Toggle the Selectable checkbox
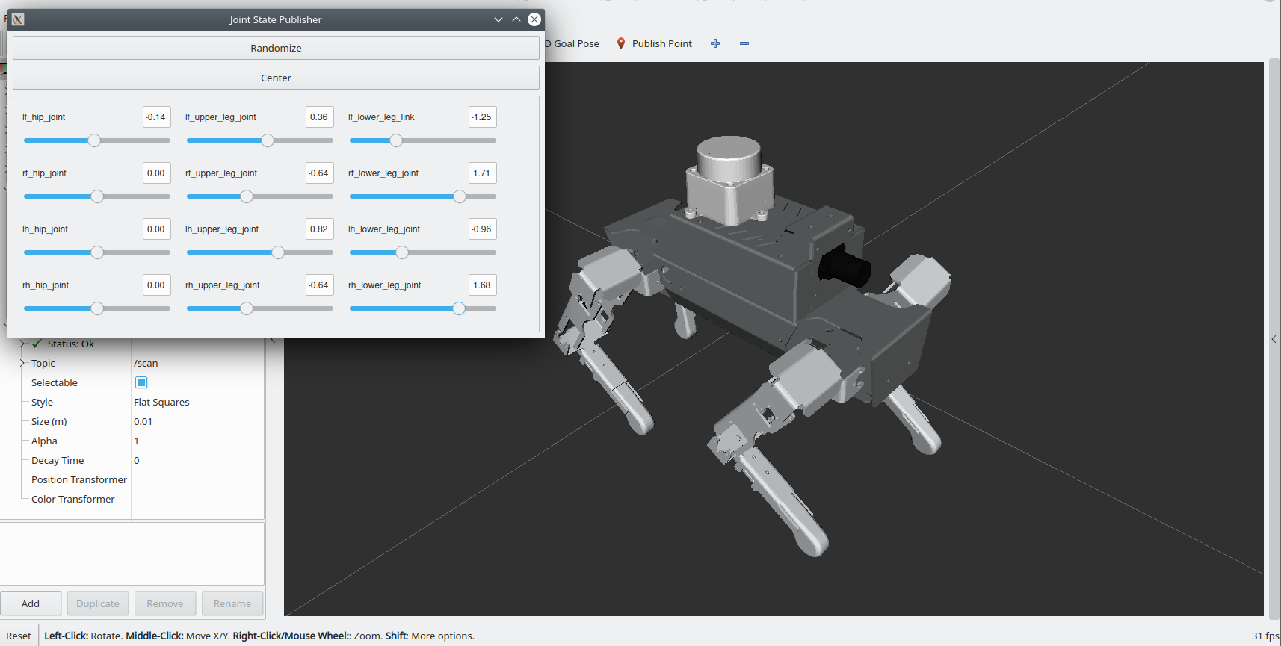Screen dimensions: 1281x646 141,382
